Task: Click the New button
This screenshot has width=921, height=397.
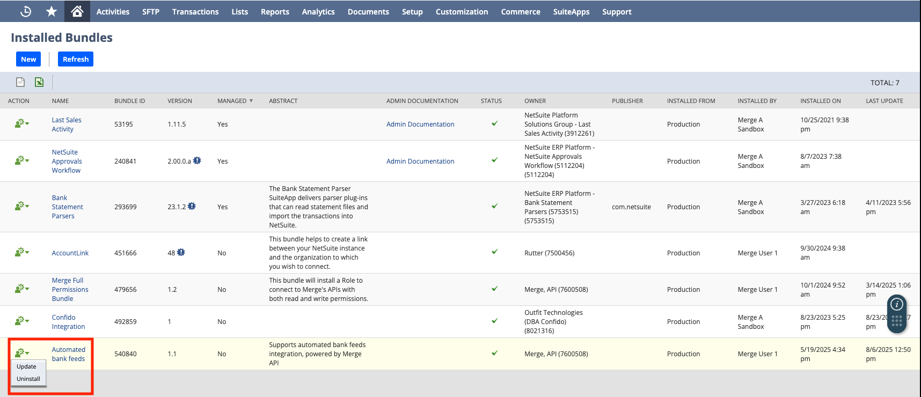Action: 28,59
